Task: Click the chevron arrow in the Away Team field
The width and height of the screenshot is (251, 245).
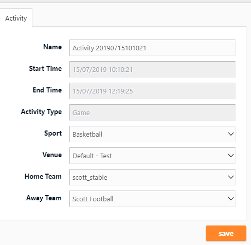Action: point(231,199)
